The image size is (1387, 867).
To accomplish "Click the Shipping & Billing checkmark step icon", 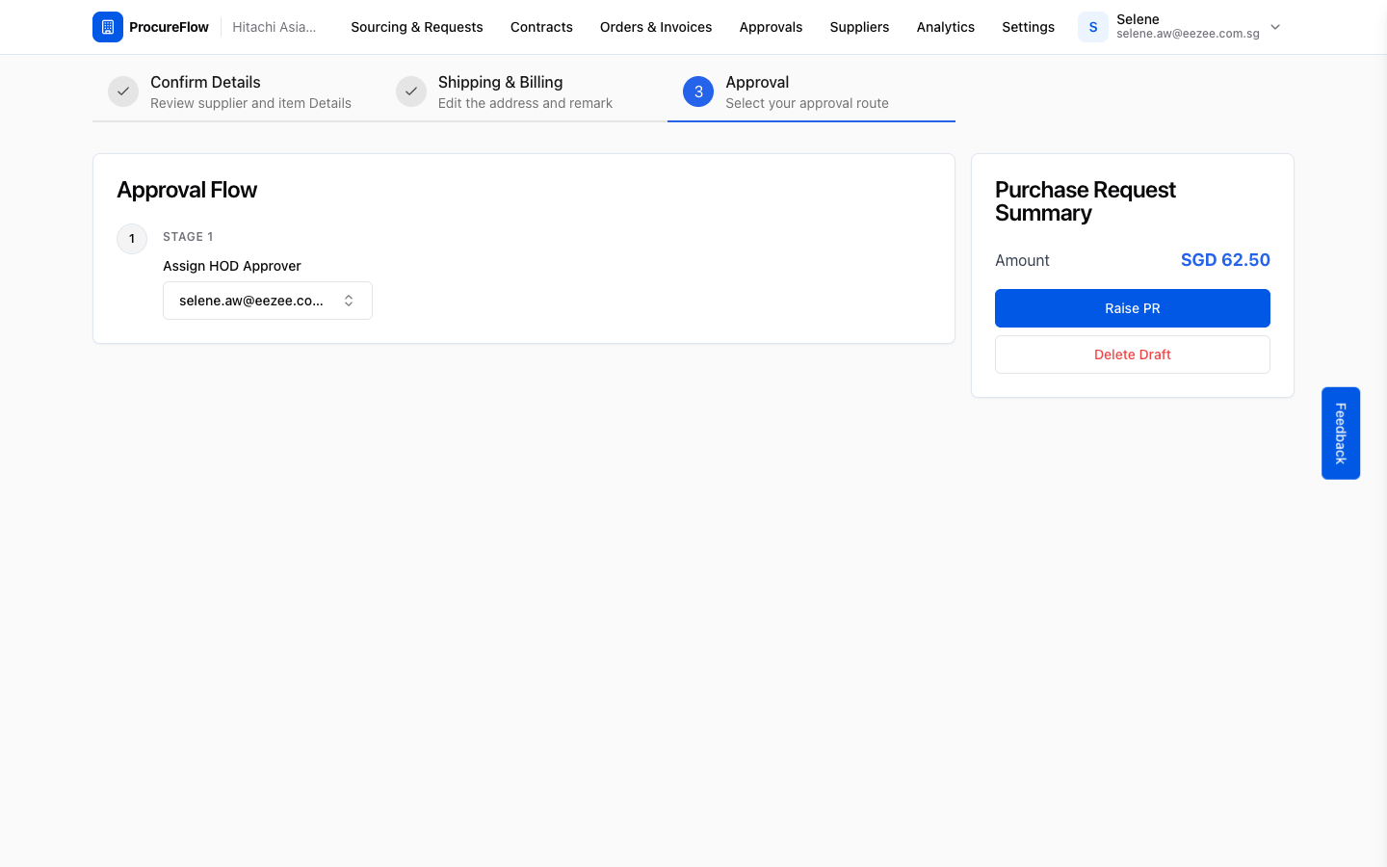I will [x=411, y=92].
